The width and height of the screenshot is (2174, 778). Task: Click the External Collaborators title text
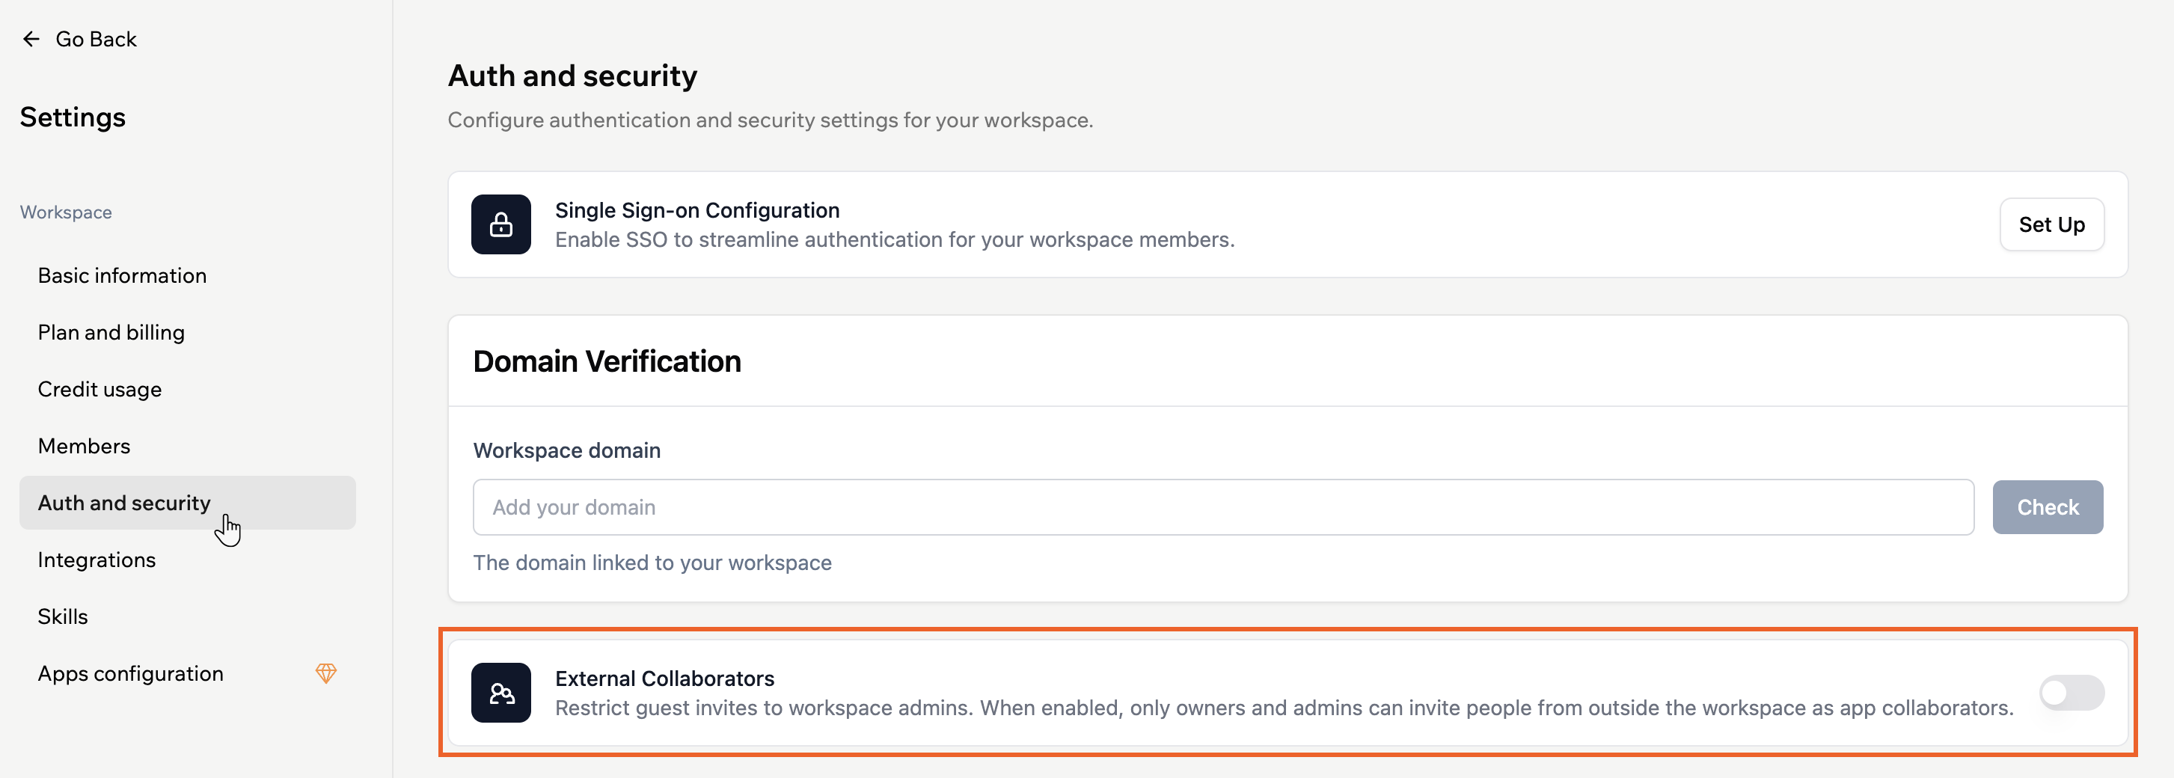point(664,679)
